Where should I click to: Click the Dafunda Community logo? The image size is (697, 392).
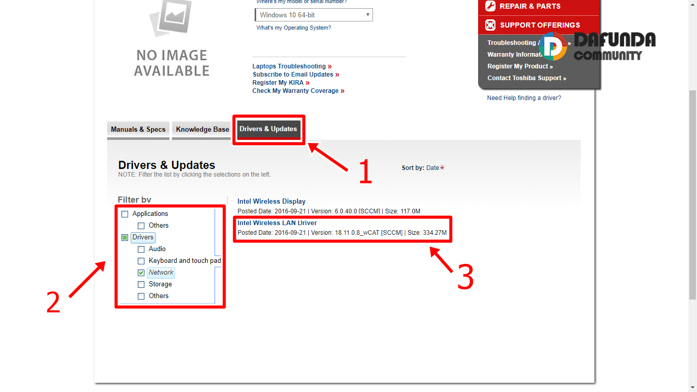[597, 47]
